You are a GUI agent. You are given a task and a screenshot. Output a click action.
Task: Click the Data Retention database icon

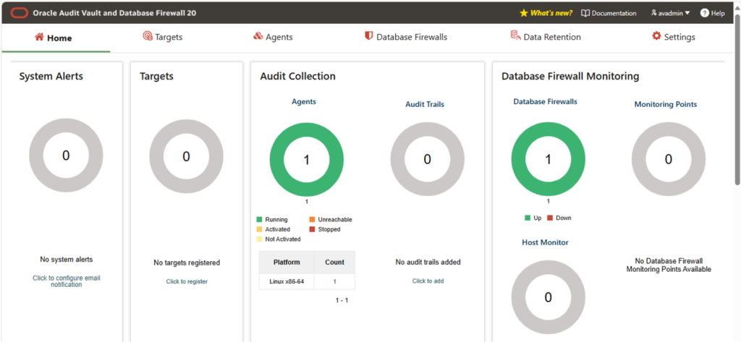tap(515, 35)
